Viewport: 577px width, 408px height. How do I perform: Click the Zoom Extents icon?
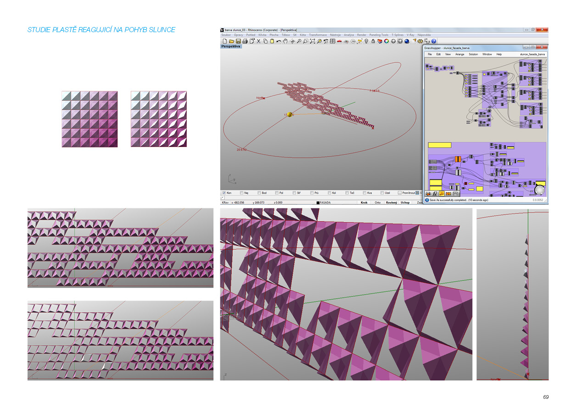(312, 41)
